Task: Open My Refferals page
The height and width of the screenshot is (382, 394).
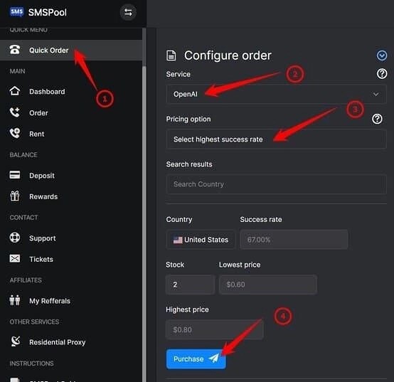Action: coord(50,301)
